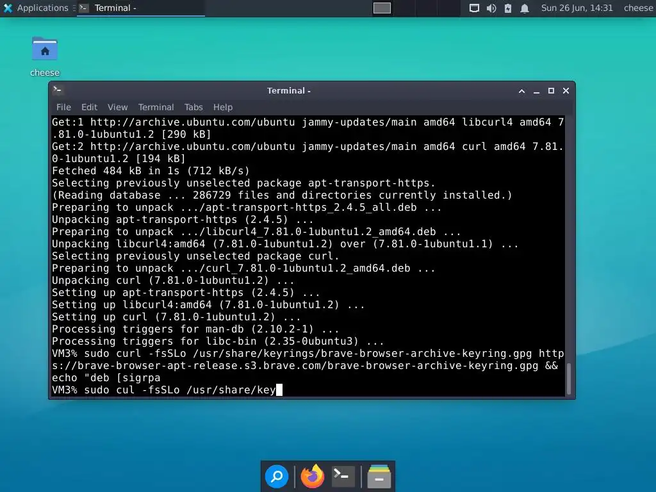The image size is (656, 492).
Task: Click the "Unpacking apt-transport-https (2.4.5)" line
Action: [x=183, y=220]
